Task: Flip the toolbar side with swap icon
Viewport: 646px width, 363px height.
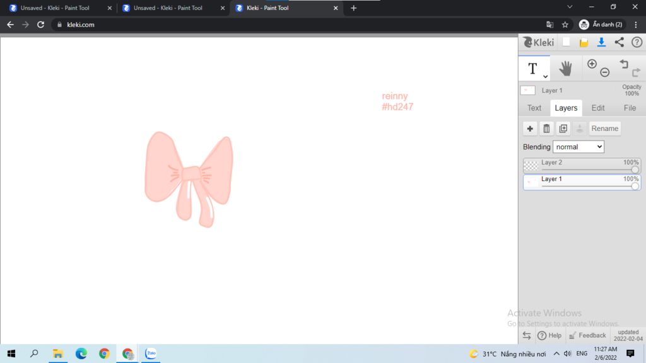Action: (x=527, y=335)
